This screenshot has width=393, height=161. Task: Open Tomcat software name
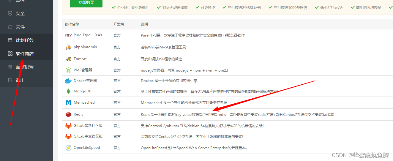tap(80, 59)
